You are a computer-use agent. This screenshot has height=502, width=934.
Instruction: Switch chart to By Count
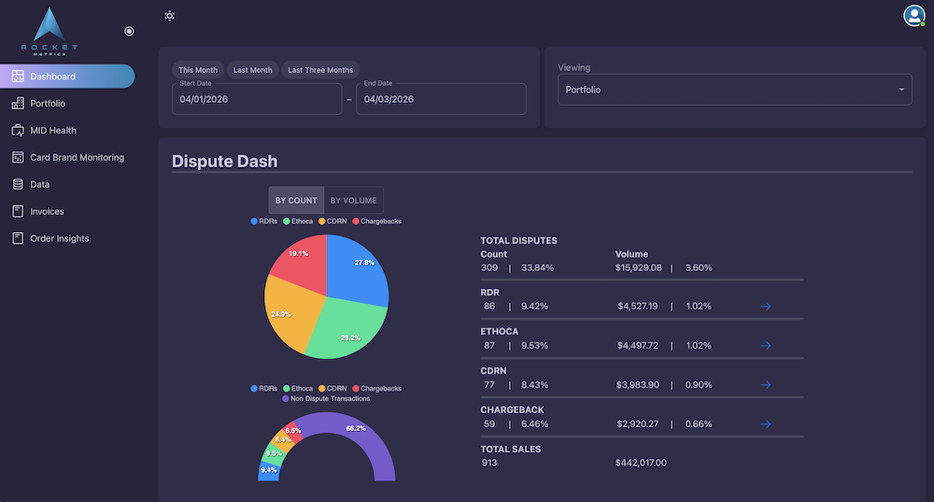(x=296, y=200)
